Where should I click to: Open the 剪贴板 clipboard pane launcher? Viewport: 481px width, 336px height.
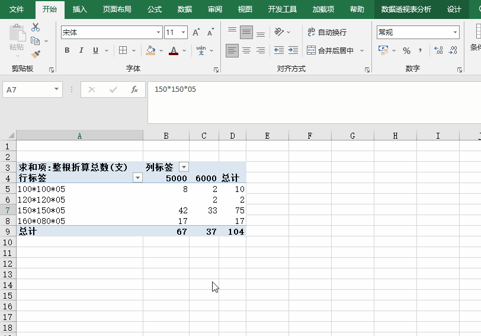click(x=52, y=70)
